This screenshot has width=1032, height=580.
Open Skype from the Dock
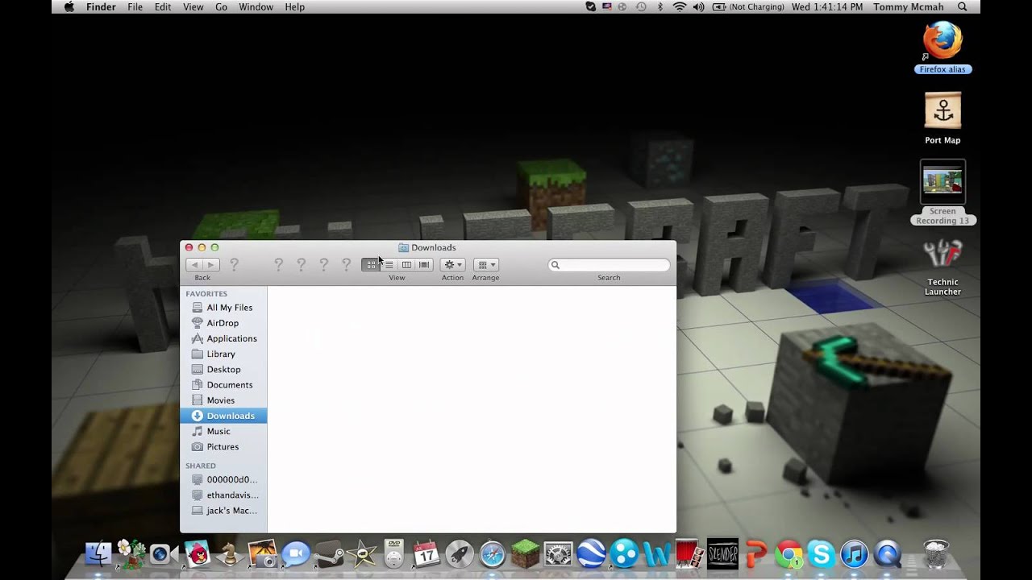click(x=822, y=554)
